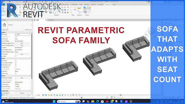Toggle the Annotation Crop checkbox
This screenshot has height=104, width=185.
click(16, 65)
